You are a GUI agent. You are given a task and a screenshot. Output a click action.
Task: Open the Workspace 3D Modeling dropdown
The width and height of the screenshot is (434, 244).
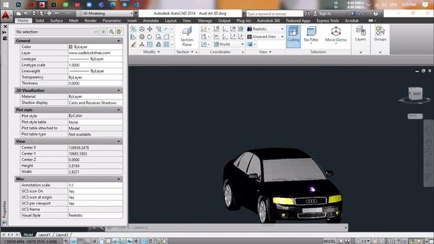[105, 14]
